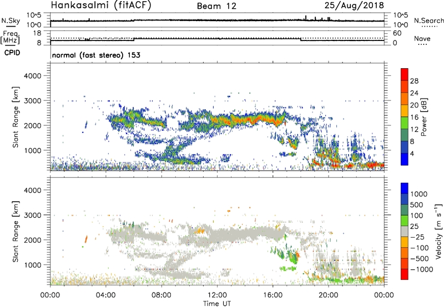Click the 'Slant Range [km]' label of velocity plot
The image size is (444, 307).
click(16, 232)
